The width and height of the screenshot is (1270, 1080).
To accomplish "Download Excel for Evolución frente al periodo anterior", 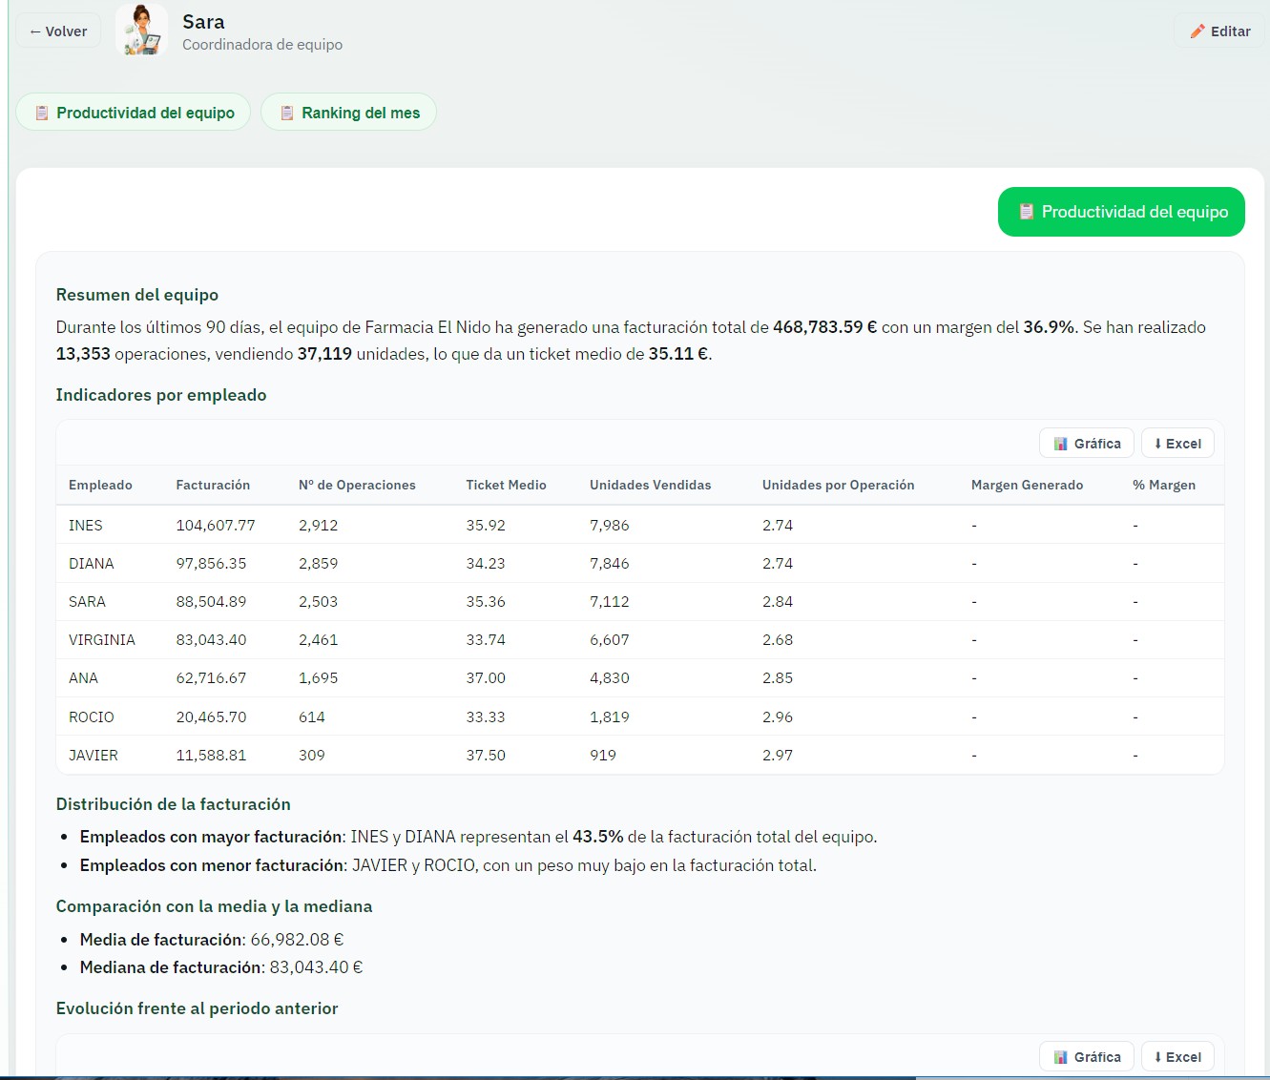I will tap(1177, 1057).
